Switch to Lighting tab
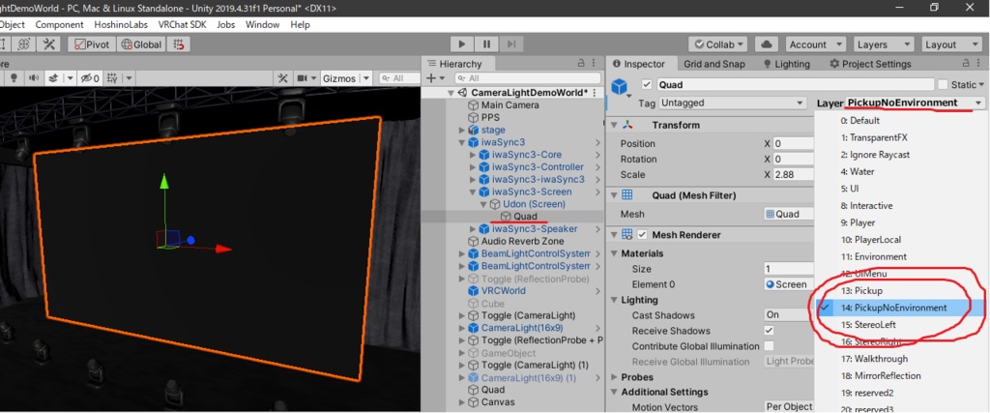This screenshot has width=990, height=413. point(787,64)
